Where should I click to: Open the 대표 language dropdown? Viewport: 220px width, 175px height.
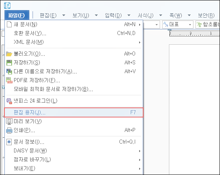190,25
